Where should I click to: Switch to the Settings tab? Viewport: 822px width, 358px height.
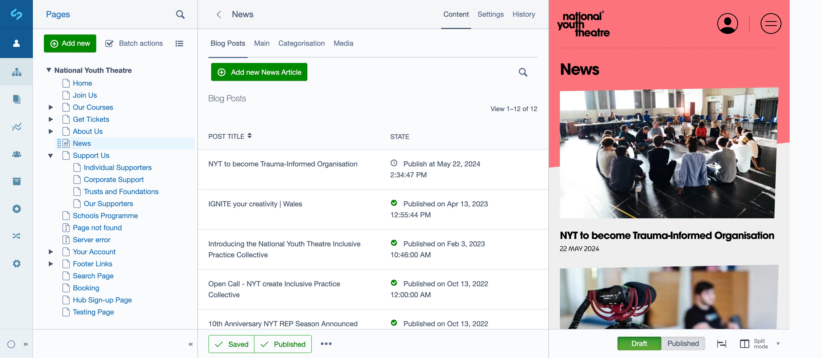click(490, 14)
